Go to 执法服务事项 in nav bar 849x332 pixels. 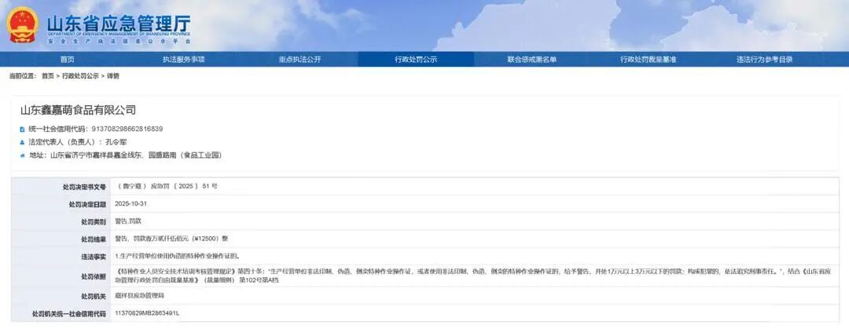183,60
